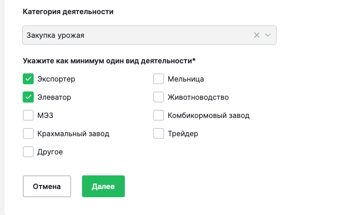Tick the Крахмальный завод checkbox

pos(28,133)
